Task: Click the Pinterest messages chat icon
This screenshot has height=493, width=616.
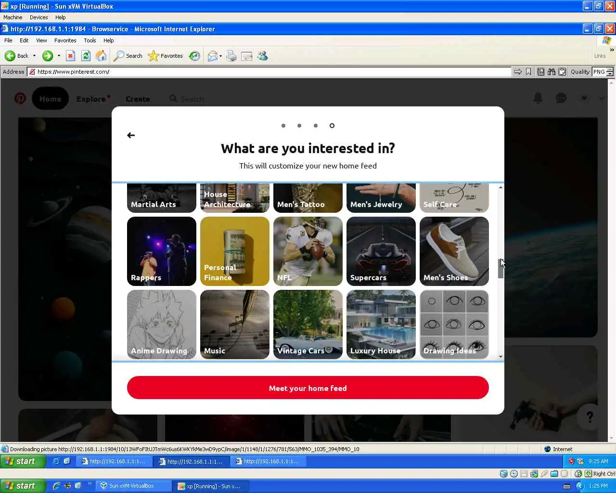Action: [561, 98]
